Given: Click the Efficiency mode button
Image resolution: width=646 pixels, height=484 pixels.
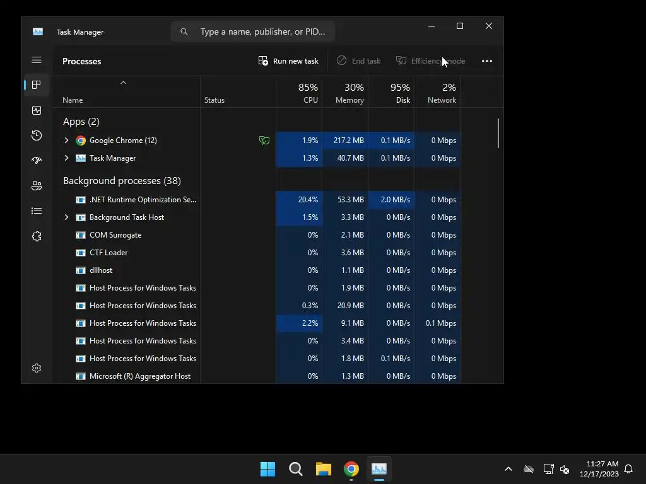Looking at the screenshot, I should [430, 61].
